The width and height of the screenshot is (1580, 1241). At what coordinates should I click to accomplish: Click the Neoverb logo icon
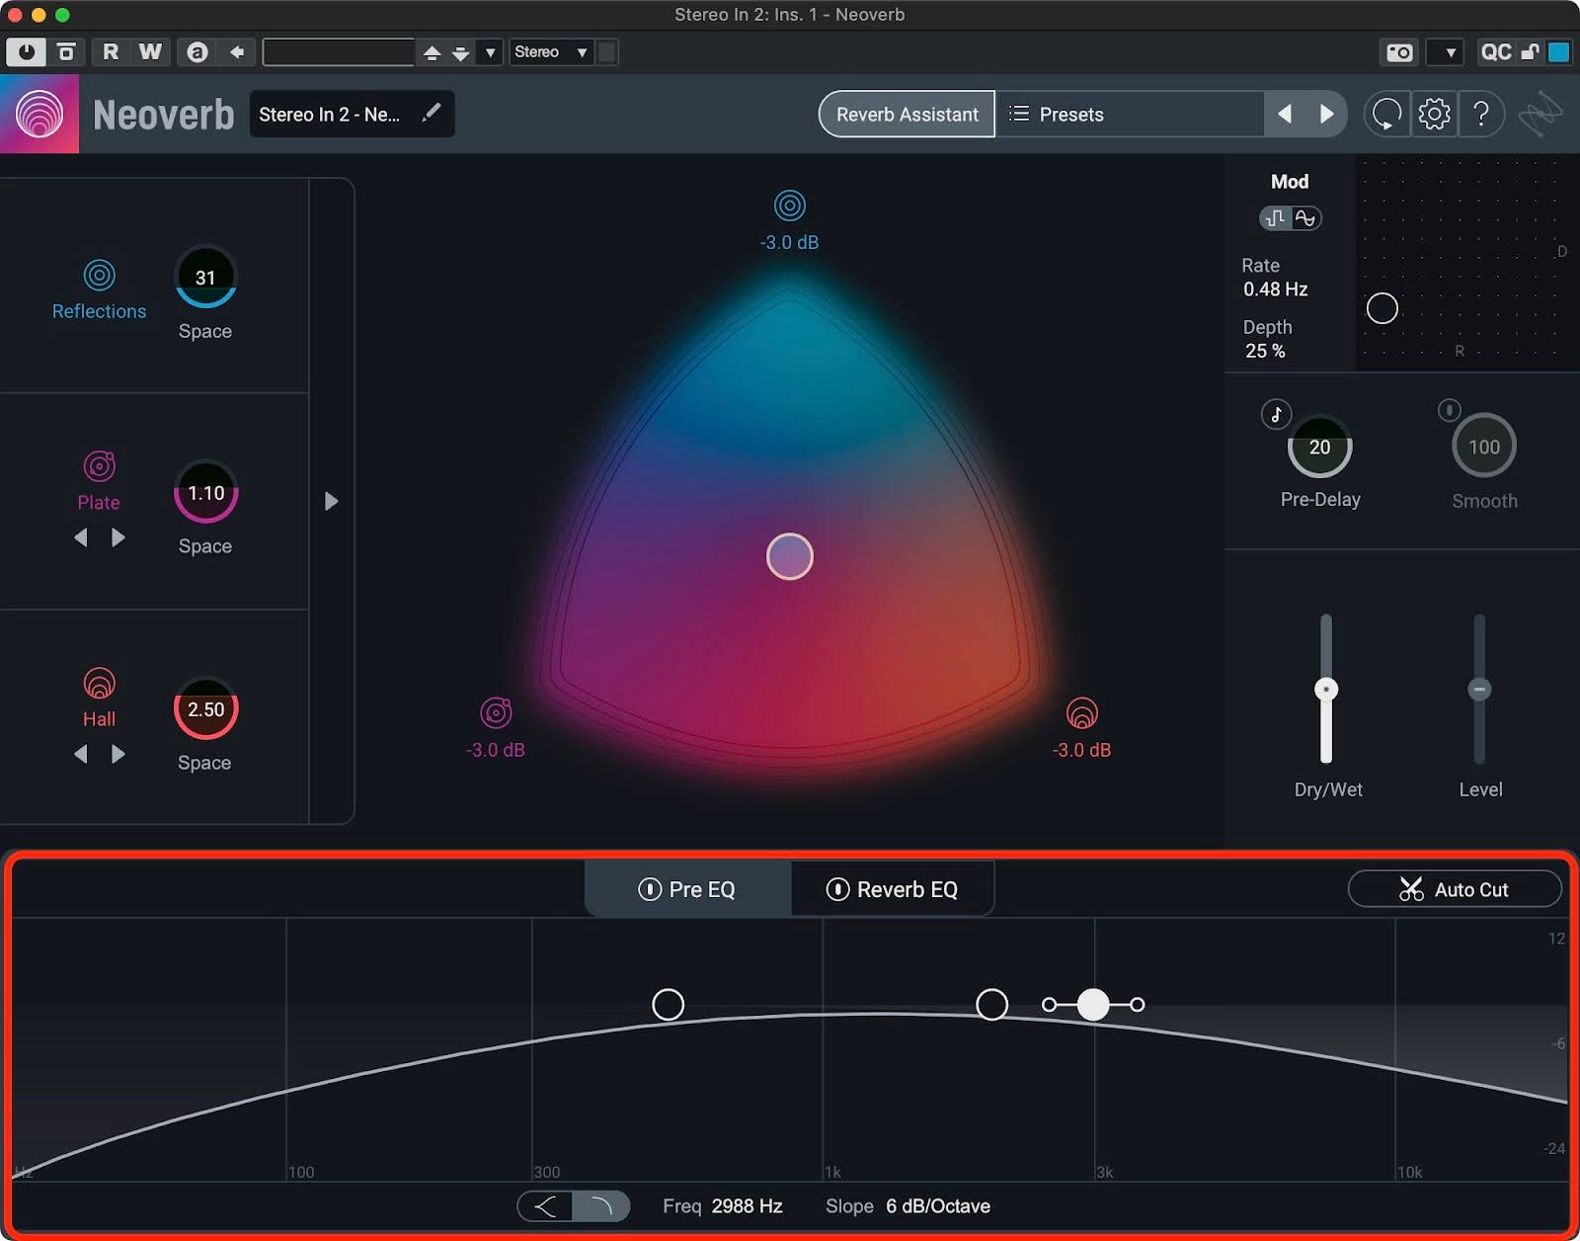[39, 114]
